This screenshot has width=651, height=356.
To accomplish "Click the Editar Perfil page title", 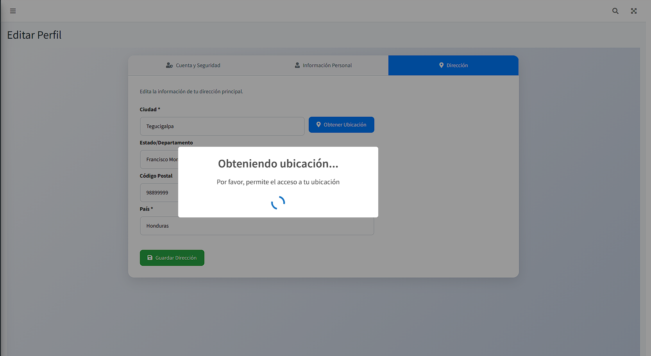I will [x=34, y=35].
